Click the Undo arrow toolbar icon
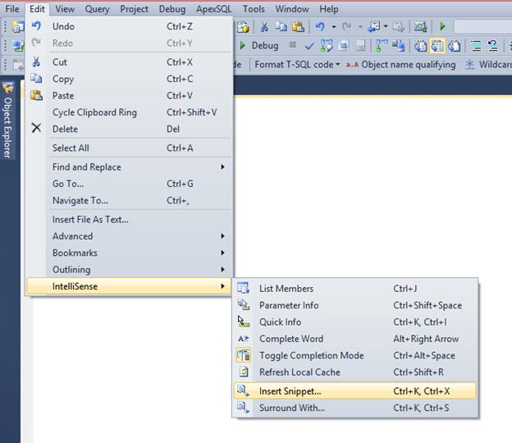This screenshot has height=443, width=512. point(320,27)
